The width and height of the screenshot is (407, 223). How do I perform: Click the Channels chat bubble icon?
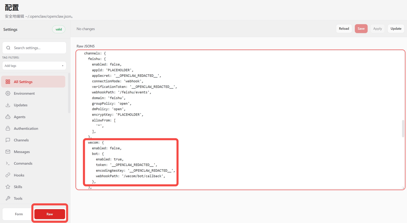point(8,140)
